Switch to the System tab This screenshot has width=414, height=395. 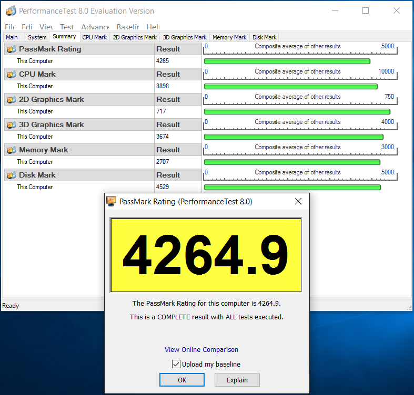click(37, 37)
